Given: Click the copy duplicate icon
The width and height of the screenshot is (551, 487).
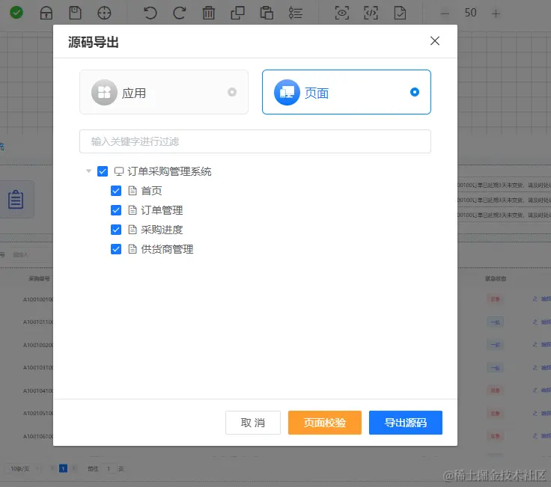Looking at the screenshot, I should [237, 13].
